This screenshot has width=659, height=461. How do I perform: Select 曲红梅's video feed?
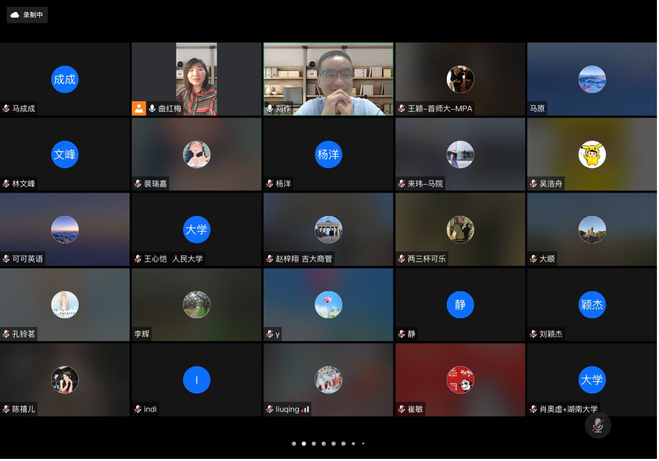(x=197, y=78)
